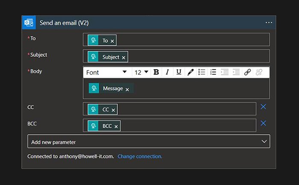Click the unlink icon in Body toolbar
299x185 pixels.
259,72
